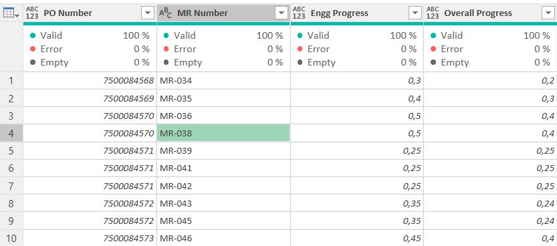The width and height of the screenshot is (557, 246).
Task: Click the highlighted MR-038 cell
Action: 223,134
